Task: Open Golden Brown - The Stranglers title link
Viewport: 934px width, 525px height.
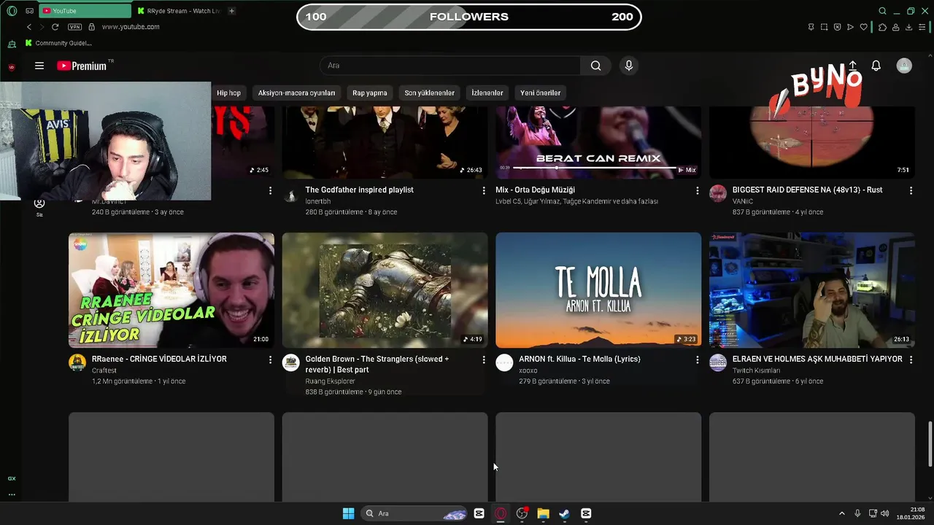Action: coord(377,364)
